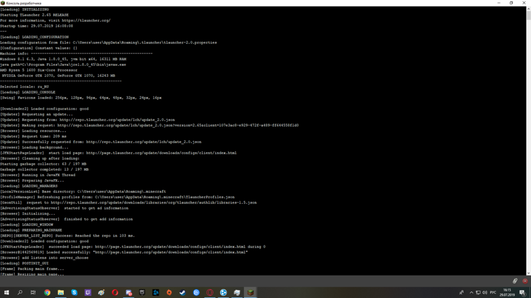The image size is (531, 298).
Task: Click the URL "https://tlauncher.org/" in the log
Action: point(86,20)
